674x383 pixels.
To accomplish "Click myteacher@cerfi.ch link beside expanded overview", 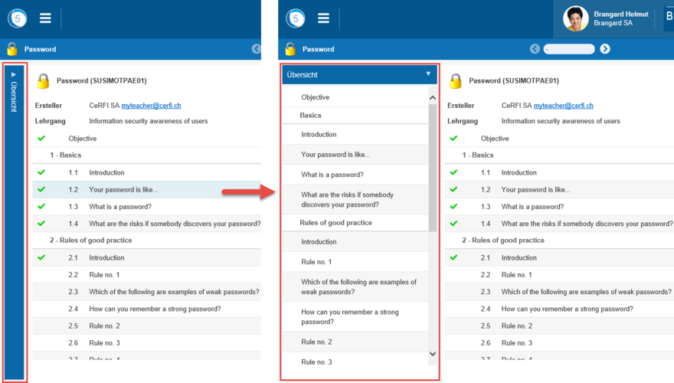I will pos(563,106).
